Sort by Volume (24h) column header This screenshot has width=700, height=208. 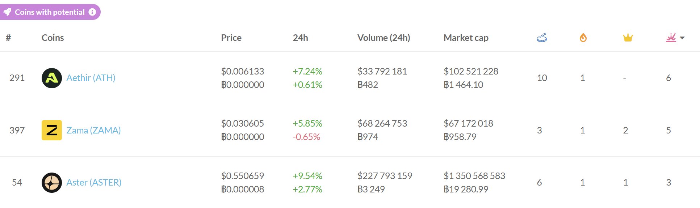(383, 38)
